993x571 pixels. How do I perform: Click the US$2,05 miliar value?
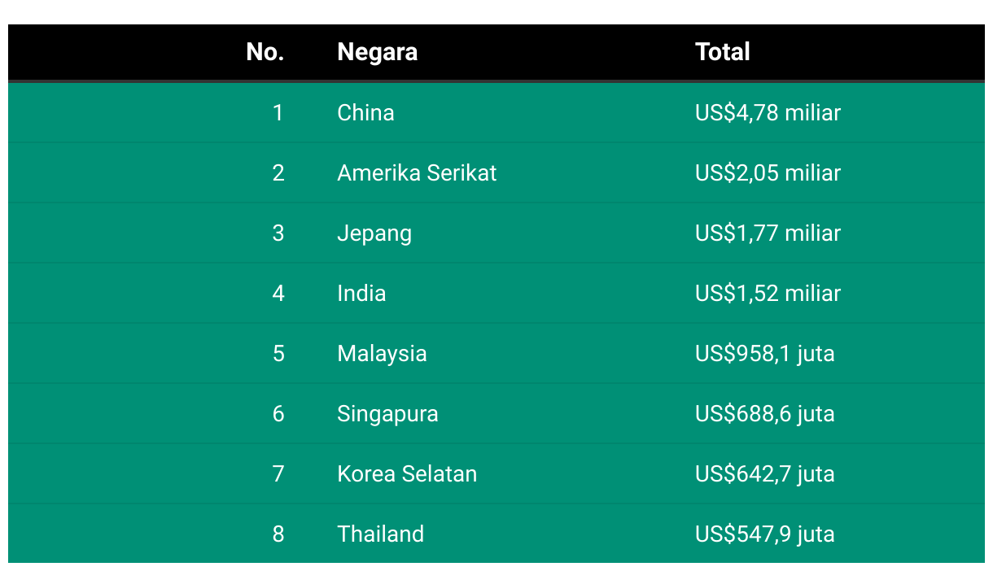point(768,172)
